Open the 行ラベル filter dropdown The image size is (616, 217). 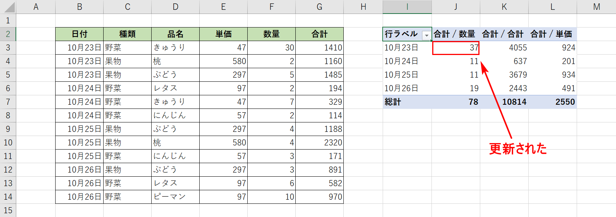point(427,35)
